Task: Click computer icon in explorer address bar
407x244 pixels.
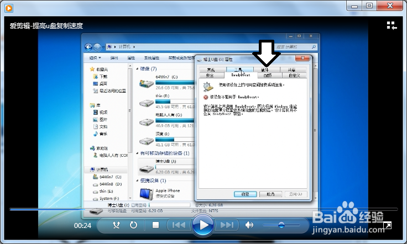Action: tap(109, 47)
